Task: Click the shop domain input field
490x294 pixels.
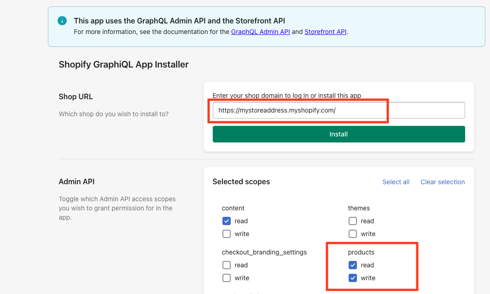Action: pyautogui.click(x=338, y=110)
